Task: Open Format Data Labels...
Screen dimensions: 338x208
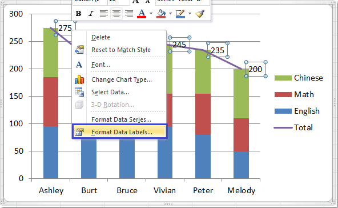Action: point(120,131)
